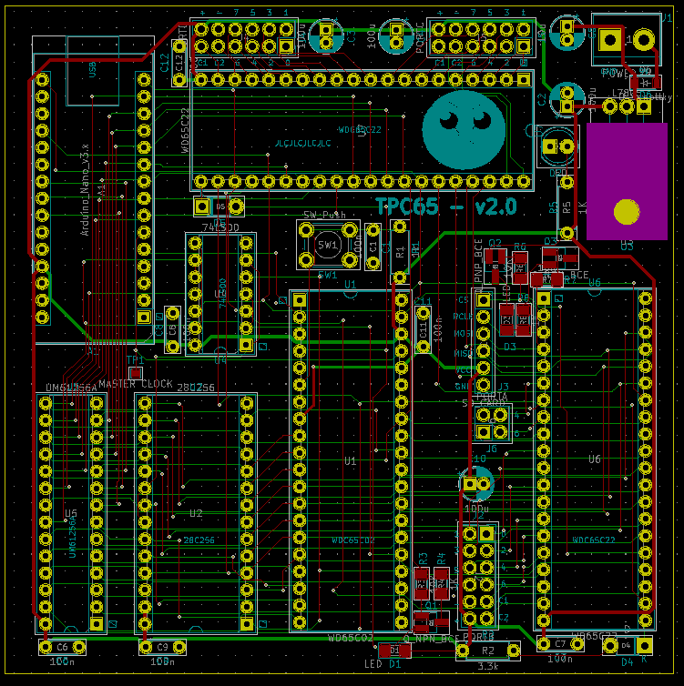Click the C1 capacitor next to SW1
The height and width of the screenshot is (686, 684).
tap(373, 247)
